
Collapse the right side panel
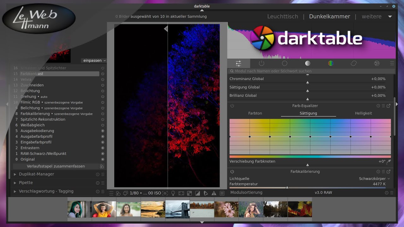click(x=397, y=104)
